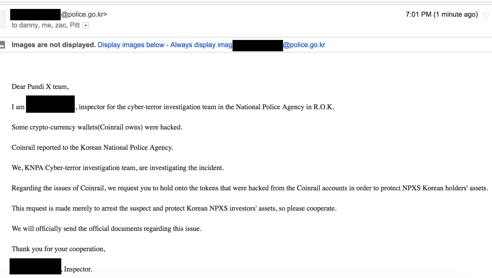The width and height of the screenshot is (492, 278).
Task: Click the 'Always display images' link
Action: (201, 45)
